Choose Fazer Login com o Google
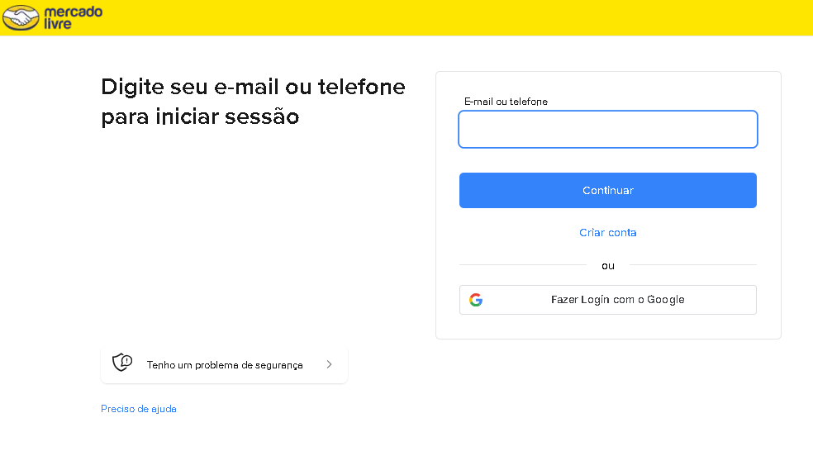Viewport: 813px width, 470px height. pos(616,300)
